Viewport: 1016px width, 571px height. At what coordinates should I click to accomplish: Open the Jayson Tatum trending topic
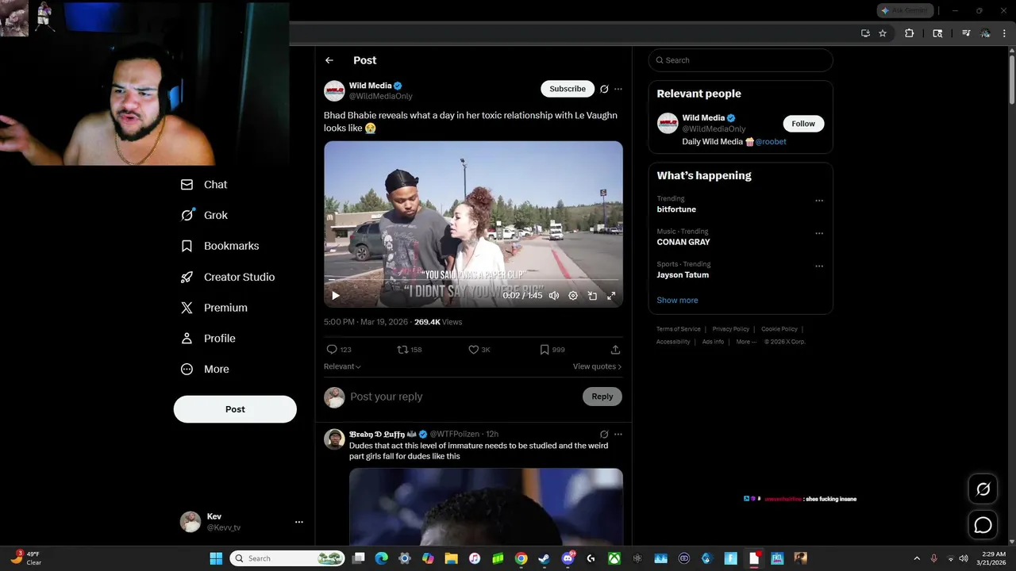point(683,275)
